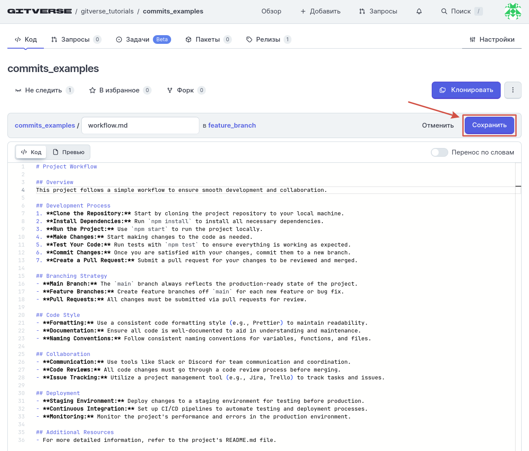Switch to the Превью view
The image size is (529, 451).
pyautogui.click(x=69, y=152)
